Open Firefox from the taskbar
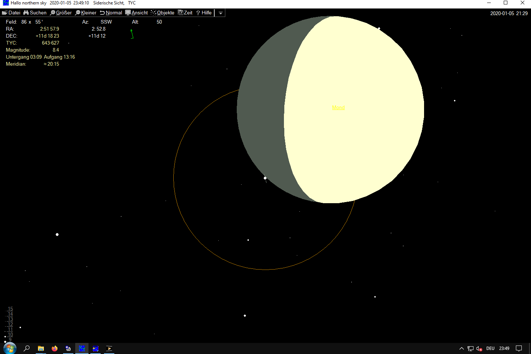 [x=55, y=348]
